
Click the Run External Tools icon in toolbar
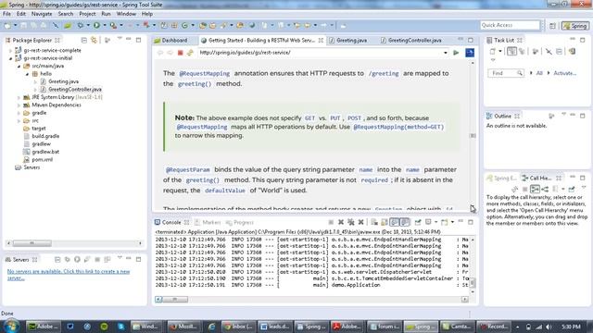pyautogui.click(x=113, y=25)
